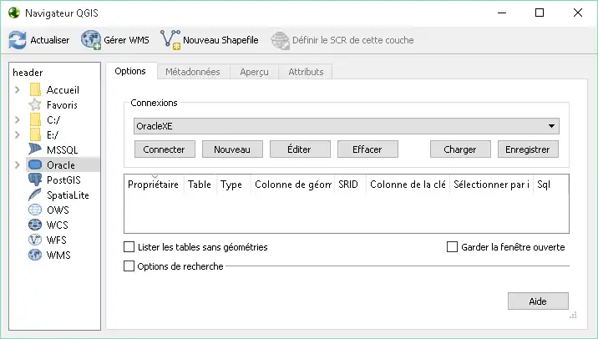Click the Colonne de la clé header
This screenshot has height=339, width=598.
tap(408, 185)
